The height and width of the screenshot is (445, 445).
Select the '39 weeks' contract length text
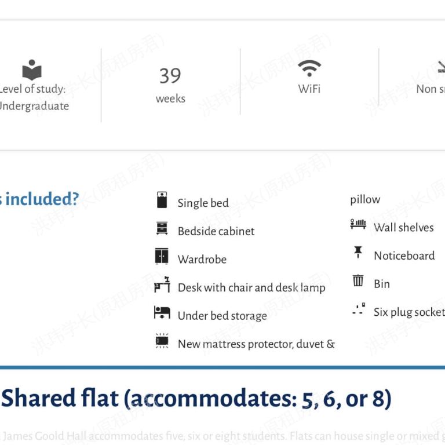point(170,85)
